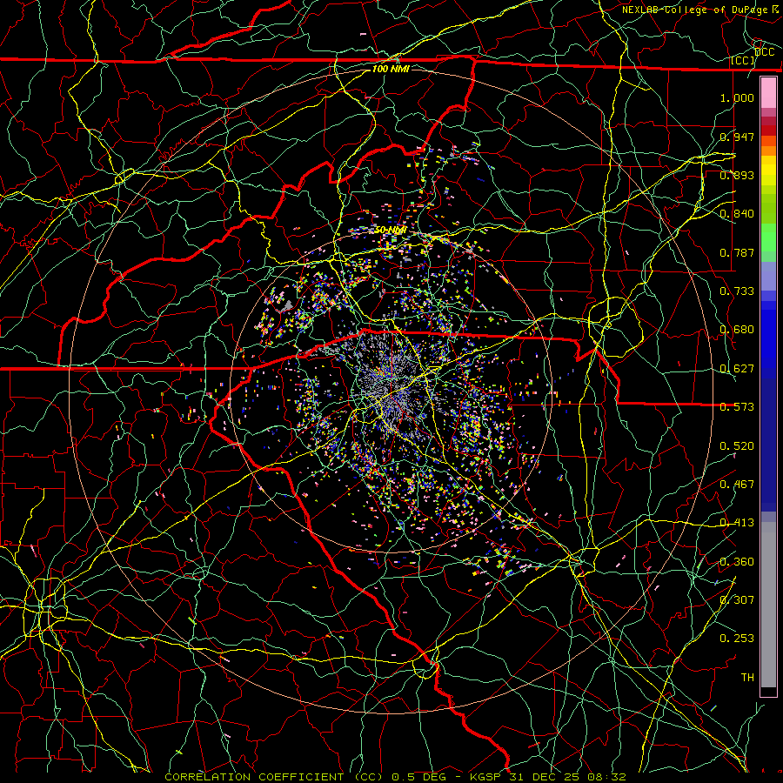The width and height of the screenshot is (783, 783).
Task: Click the [CC] units label
Action: 743,61
